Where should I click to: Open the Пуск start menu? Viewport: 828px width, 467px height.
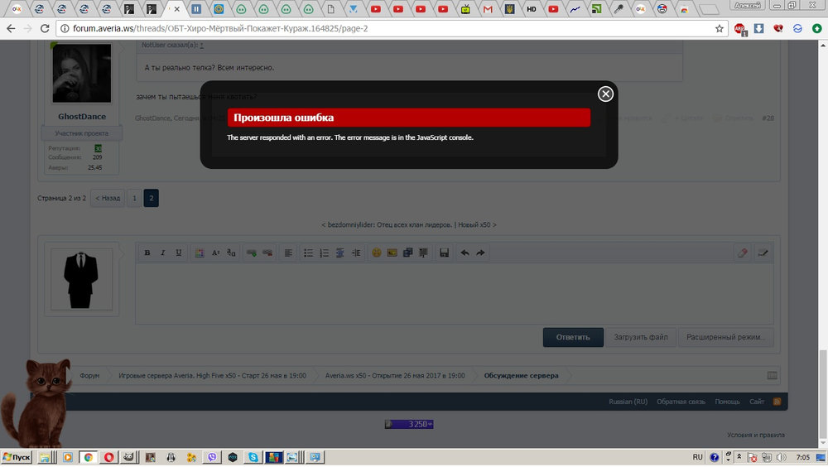click(17, 457)
